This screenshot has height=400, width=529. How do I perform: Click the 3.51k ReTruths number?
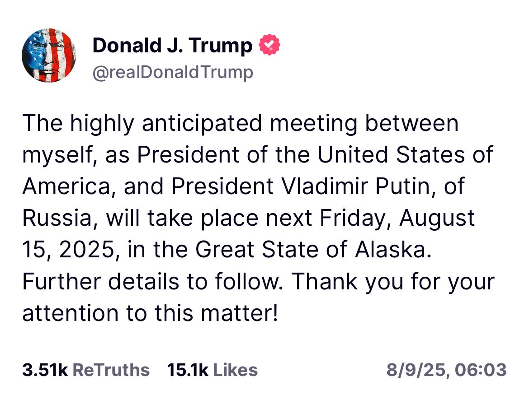click(45, 370)
